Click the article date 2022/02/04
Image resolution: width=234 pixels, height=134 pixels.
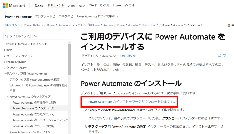coord(109,56)
